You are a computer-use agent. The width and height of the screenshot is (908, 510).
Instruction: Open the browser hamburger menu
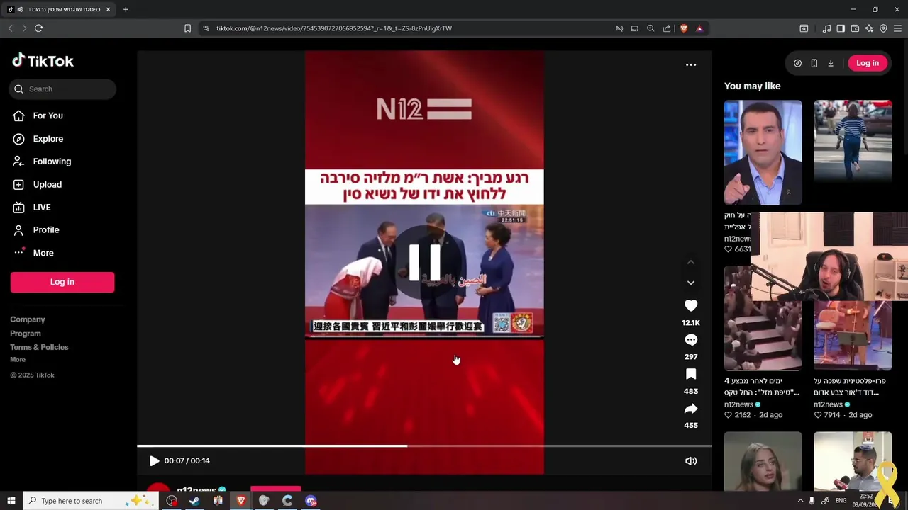tap(898, 28)
